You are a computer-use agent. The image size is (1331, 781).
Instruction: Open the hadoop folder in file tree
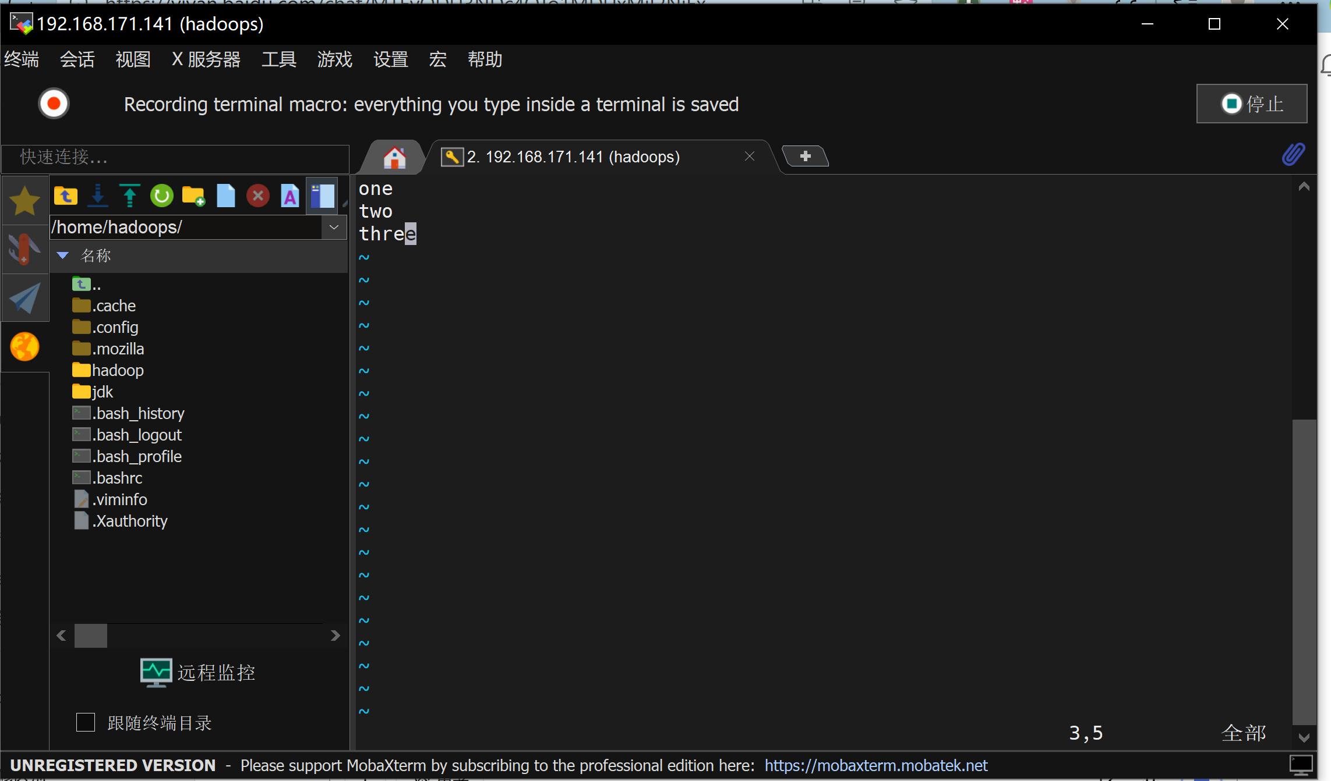click(116, 370)
